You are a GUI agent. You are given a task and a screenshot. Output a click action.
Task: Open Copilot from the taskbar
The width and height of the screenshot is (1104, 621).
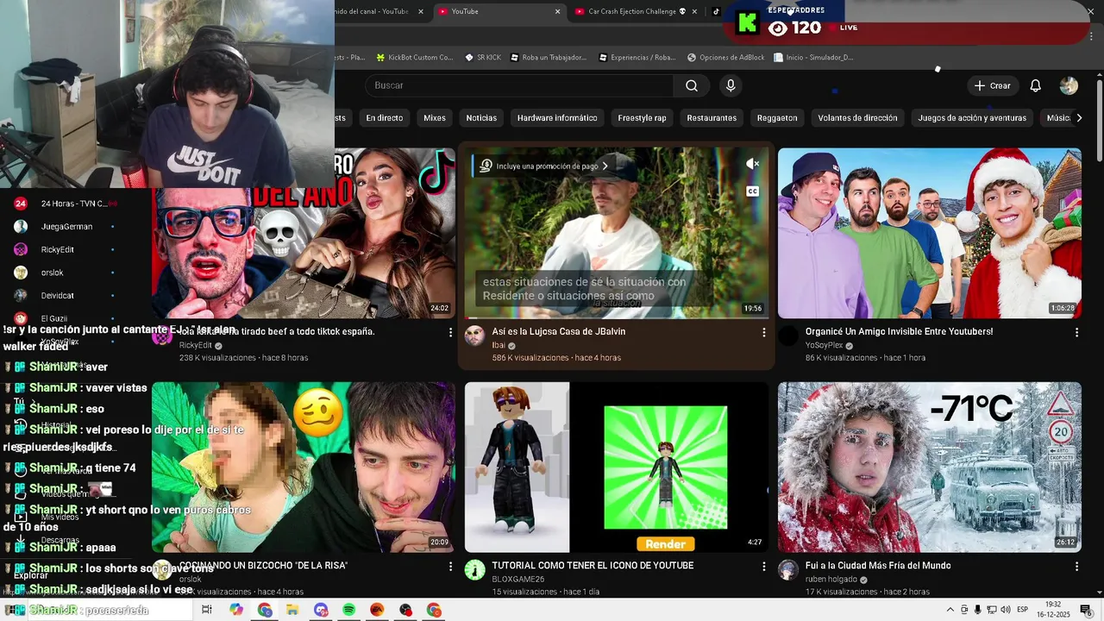[x=236, y=610]
